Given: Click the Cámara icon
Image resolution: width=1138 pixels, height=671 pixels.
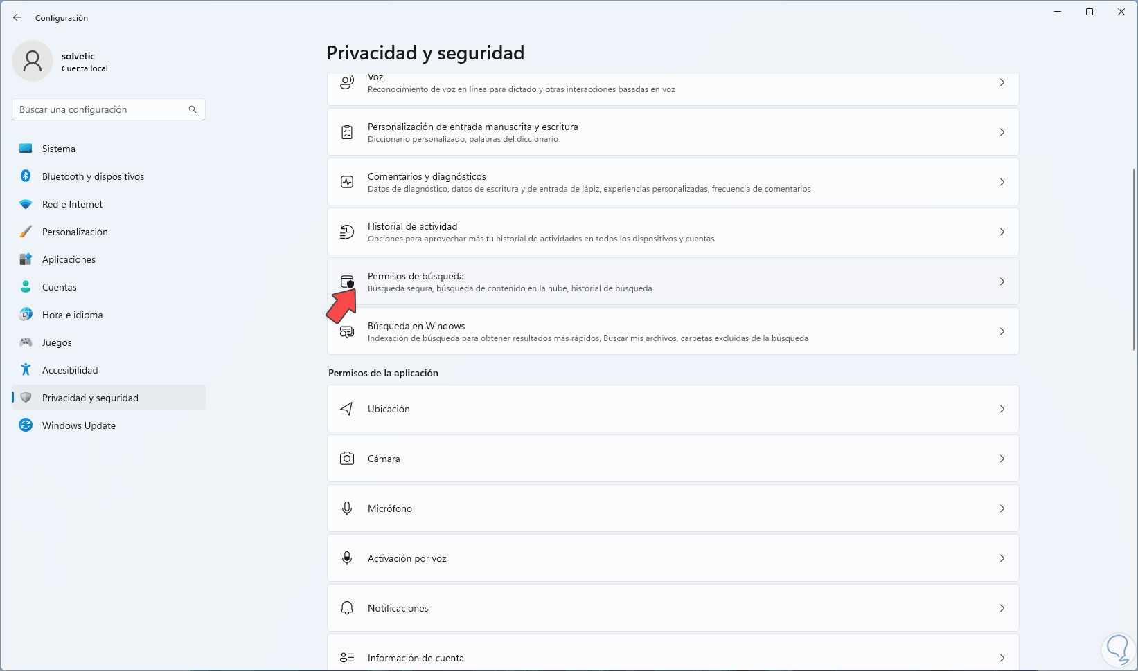Looking at the screenshot, I should click(347, 459).
